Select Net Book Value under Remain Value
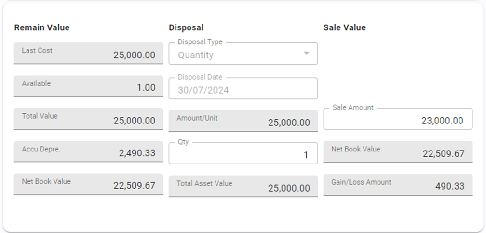Viewport: 486px width, 233px height. 89,184
